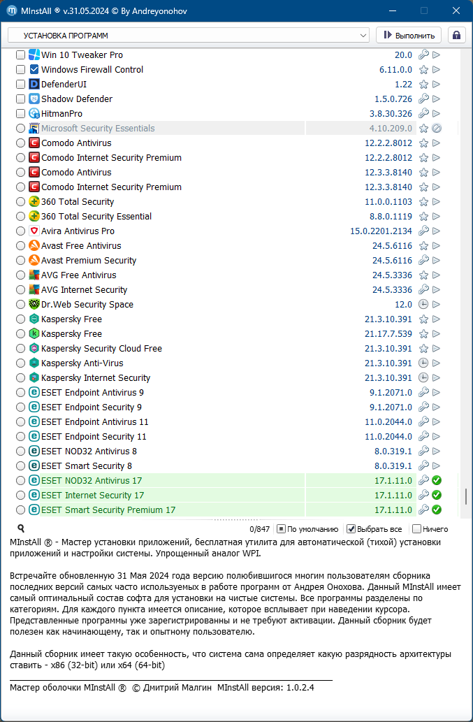473x722 pixels.
Task: Toggle the Выбрать все checkbox
Action: tap(351, 529)
